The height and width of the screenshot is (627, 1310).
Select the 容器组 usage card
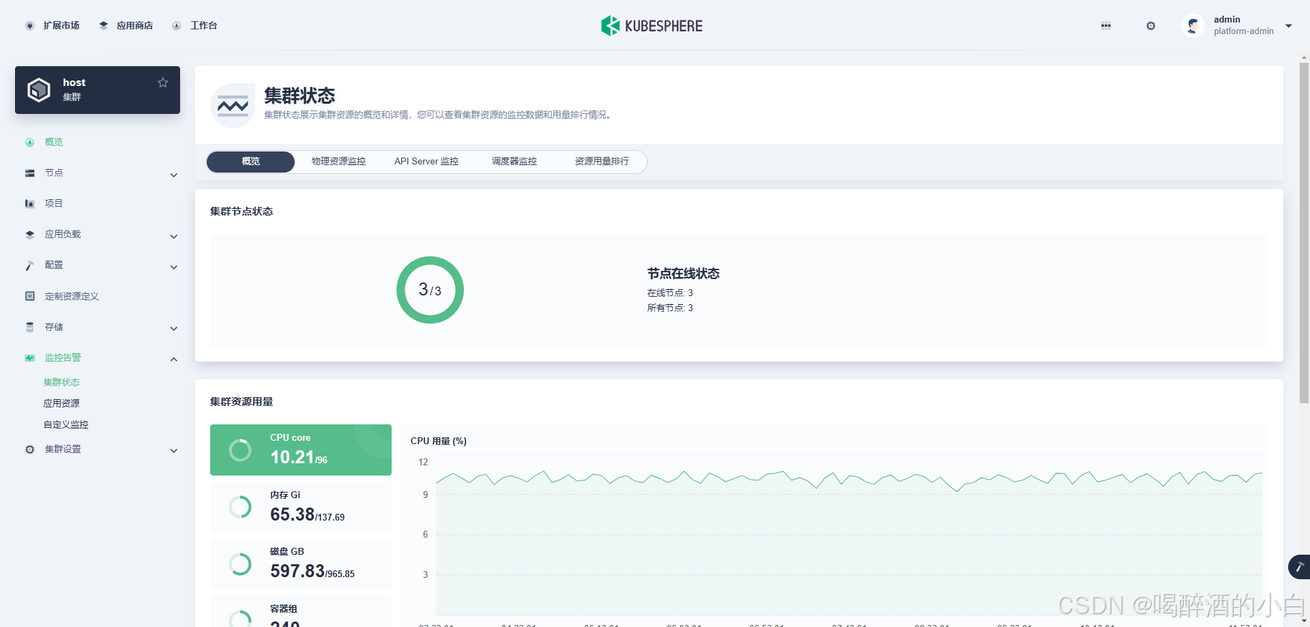pyautogui.click(x=301, y=612)
